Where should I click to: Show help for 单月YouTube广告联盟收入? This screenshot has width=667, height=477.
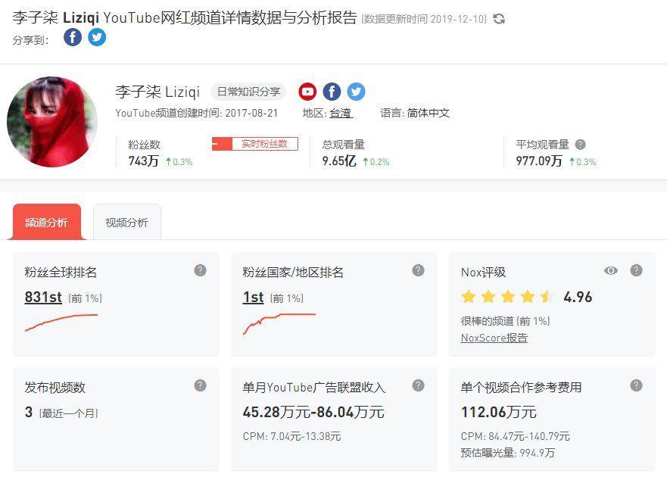tap(418, 385)
